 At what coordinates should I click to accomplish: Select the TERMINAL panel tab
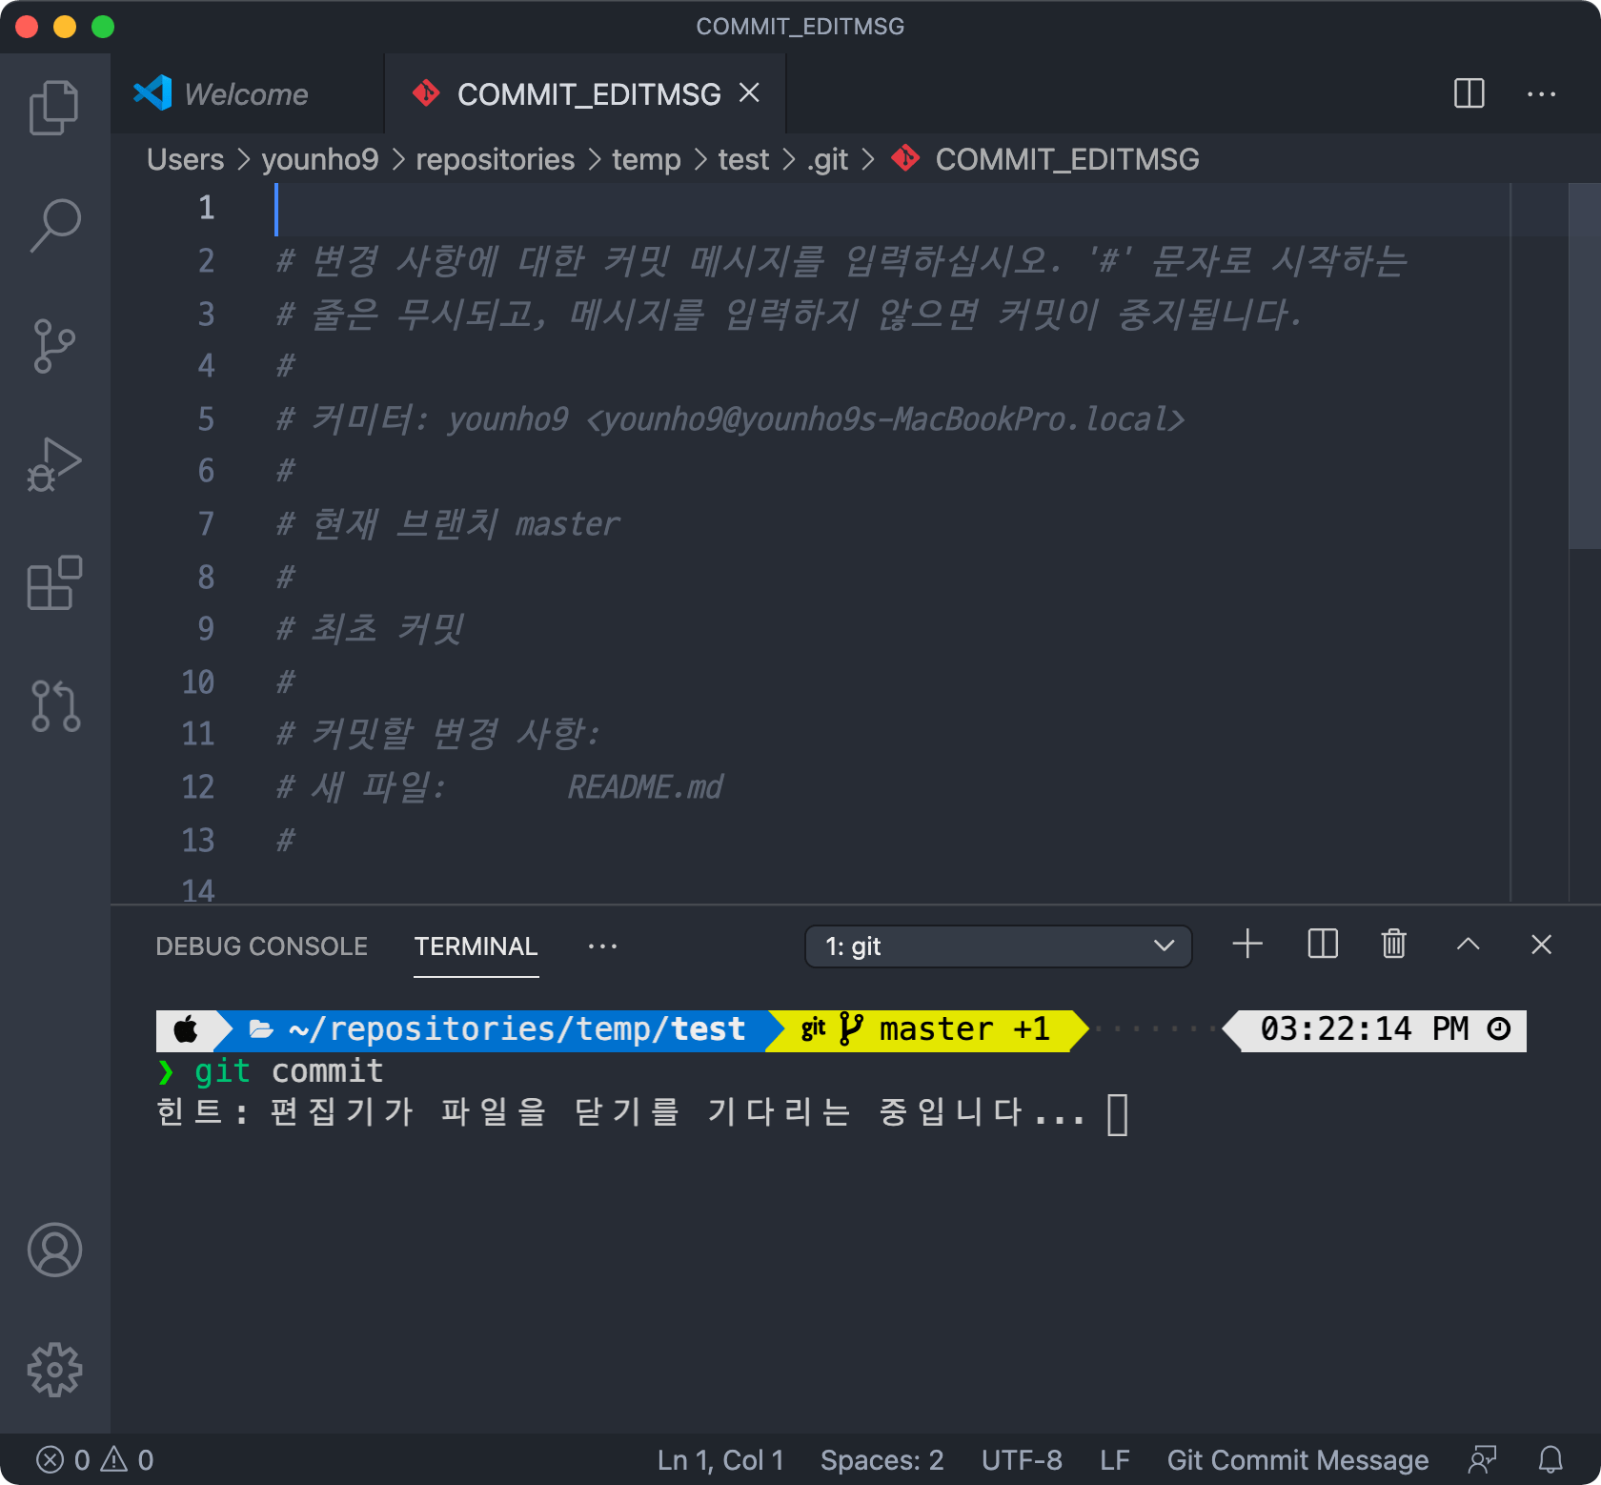point(476,946)
